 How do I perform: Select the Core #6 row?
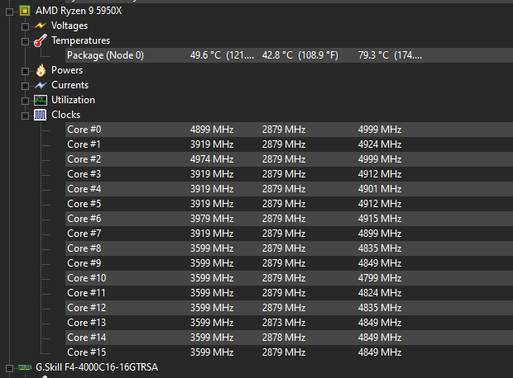pyautogui.click(x=290, y=219)
